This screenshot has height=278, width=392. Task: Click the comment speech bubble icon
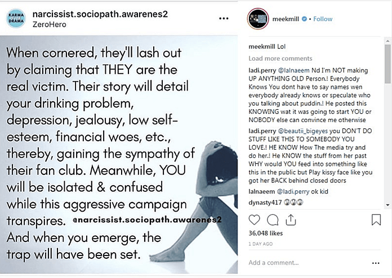[273, 219]
